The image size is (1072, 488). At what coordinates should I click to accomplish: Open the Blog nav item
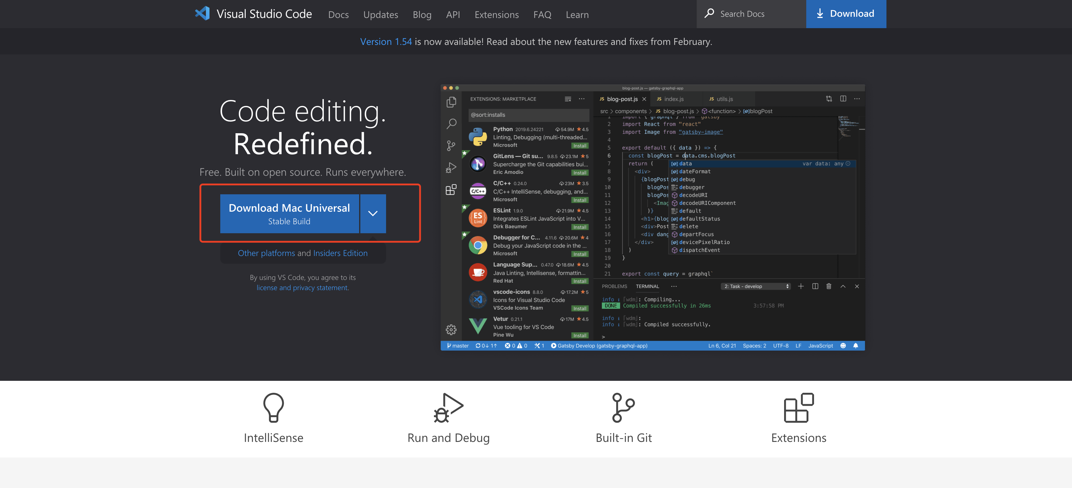(422, 15)
